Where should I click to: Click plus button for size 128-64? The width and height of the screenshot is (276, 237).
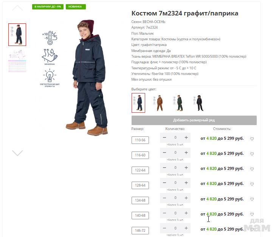pyautogui.click(x=186, y=183)
